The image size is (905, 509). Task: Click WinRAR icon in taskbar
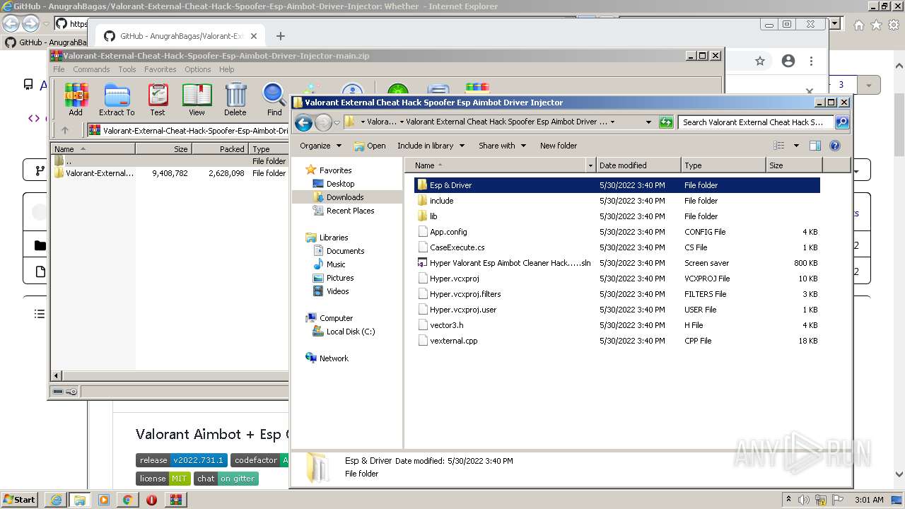176,500
